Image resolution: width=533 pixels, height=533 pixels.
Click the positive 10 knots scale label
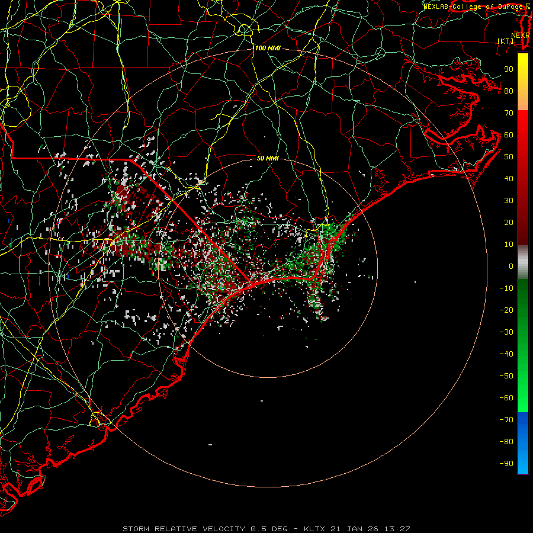tap(509, 245)
